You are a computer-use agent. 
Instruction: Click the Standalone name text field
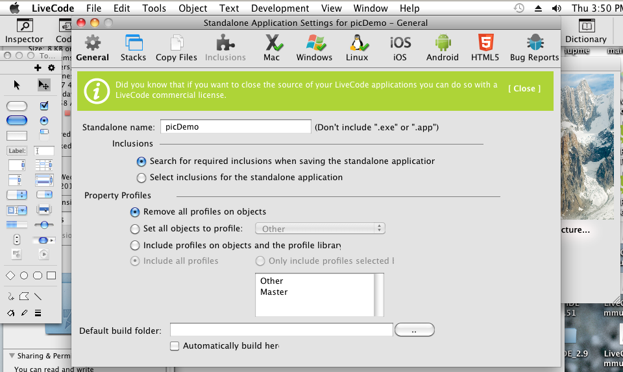pos(236,127)
